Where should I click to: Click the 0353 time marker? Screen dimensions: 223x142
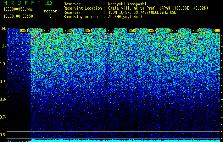(67, 31)
